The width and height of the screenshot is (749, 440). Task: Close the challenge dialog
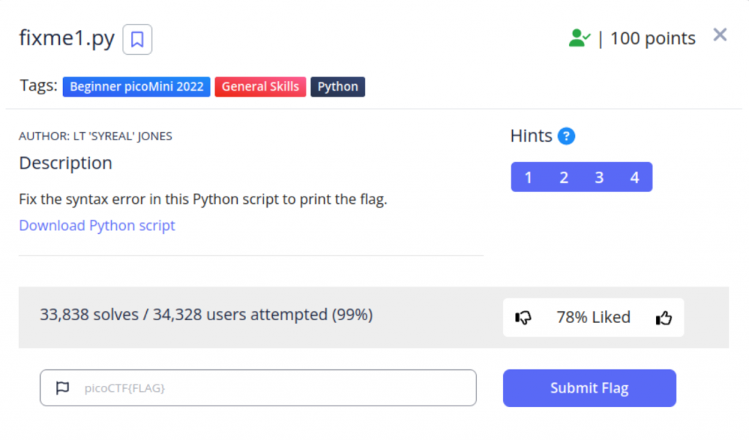coord(720,35)
